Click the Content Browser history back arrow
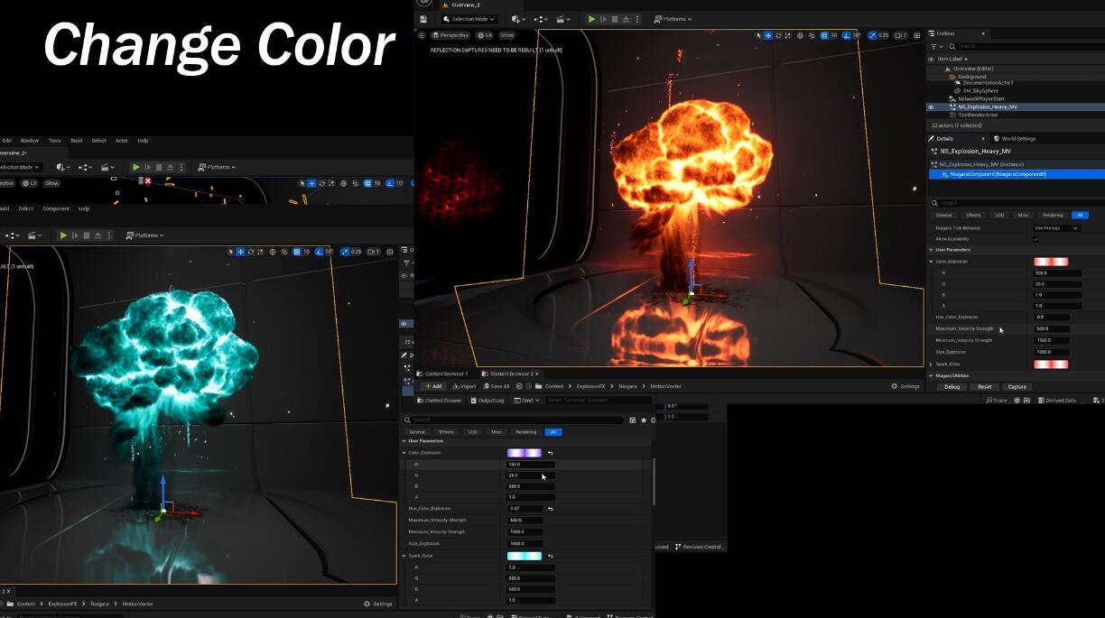This screenshot has width=1105, height=618. [519, 386]
